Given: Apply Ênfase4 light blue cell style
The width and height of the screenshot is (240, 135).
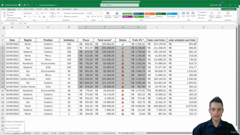Looking at the screenshot, I should (172, 13).
